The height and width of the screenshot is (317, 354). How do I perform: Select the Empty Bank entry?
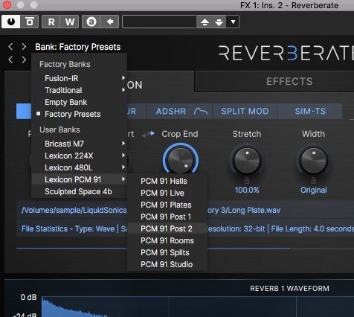coord(80,102)
